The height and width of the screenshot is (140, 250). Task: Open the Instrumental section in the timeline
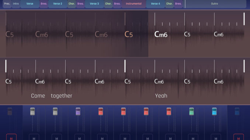(133, 4)
